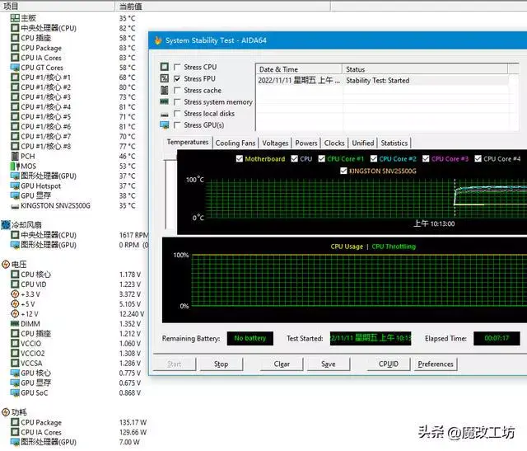Enable the Stress local disks checkbox
Image resolution: width=527 pixels, height=451 pixels.
coord(177,114)
